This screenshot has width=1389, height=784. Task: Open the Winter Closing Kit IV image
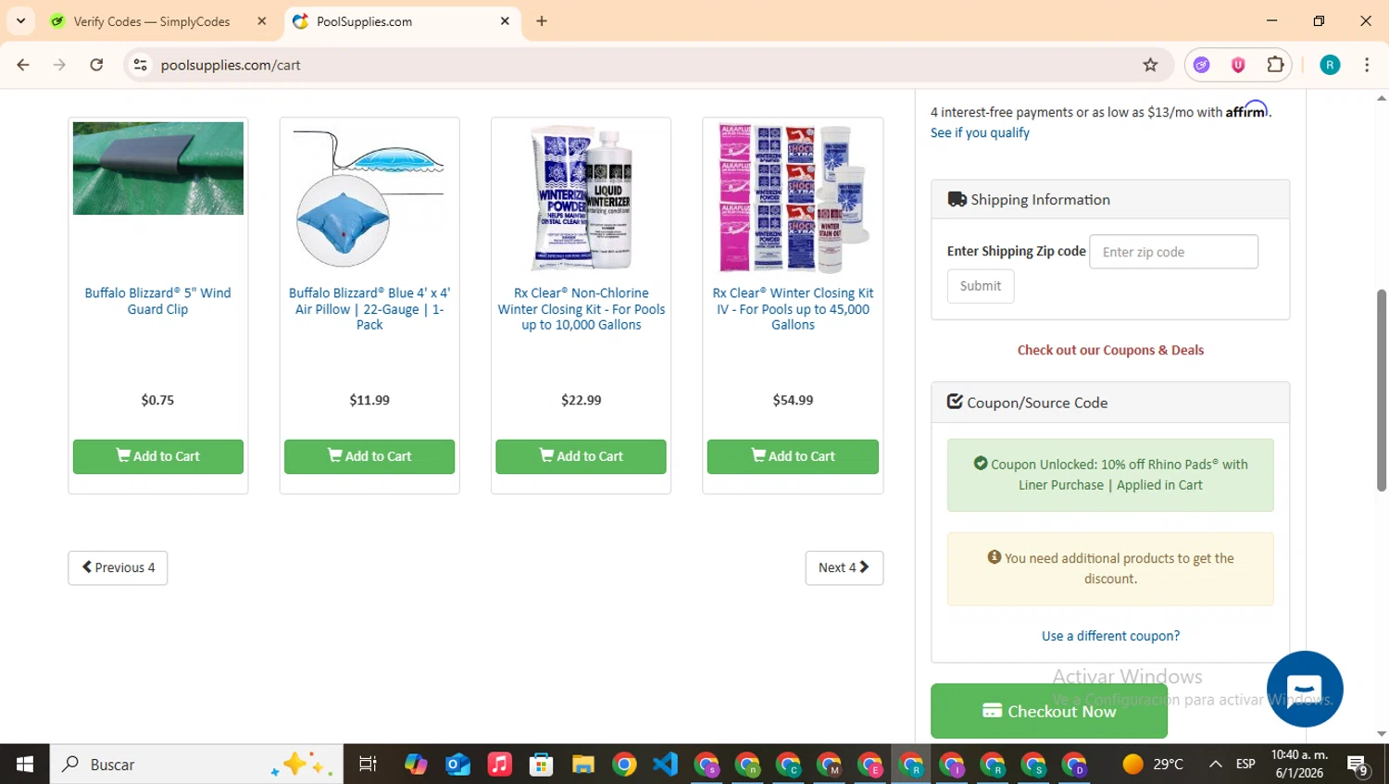[x=793, y=198]
